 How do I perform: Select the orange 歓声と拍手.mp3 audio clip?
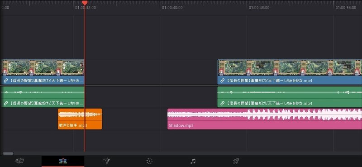pos(80,119)
